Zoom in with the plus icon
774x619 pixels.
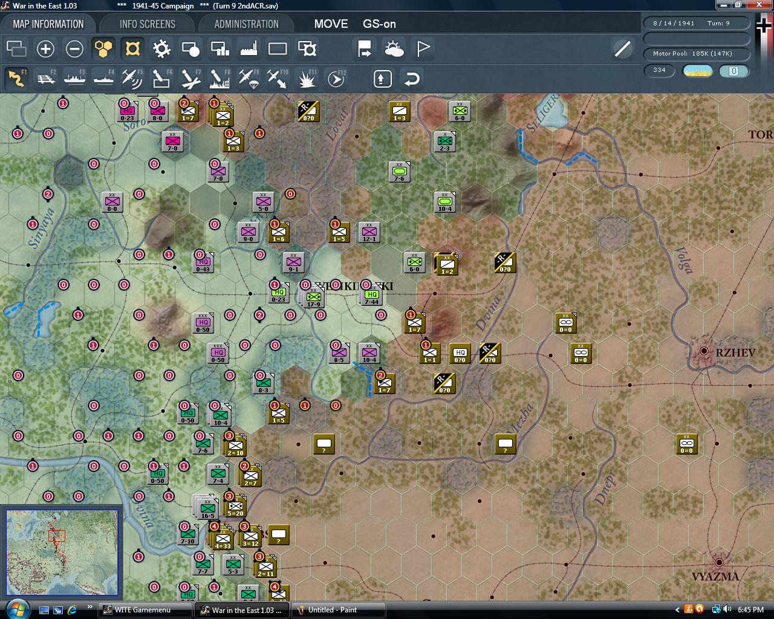(x=45, y=48)
